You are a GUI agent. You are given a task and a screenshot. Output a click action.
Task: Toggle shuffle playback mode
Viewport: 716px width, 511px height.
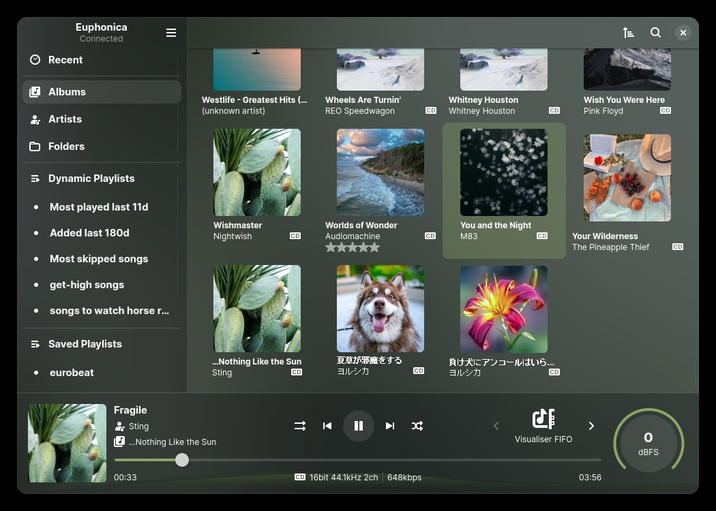[417, 426]
